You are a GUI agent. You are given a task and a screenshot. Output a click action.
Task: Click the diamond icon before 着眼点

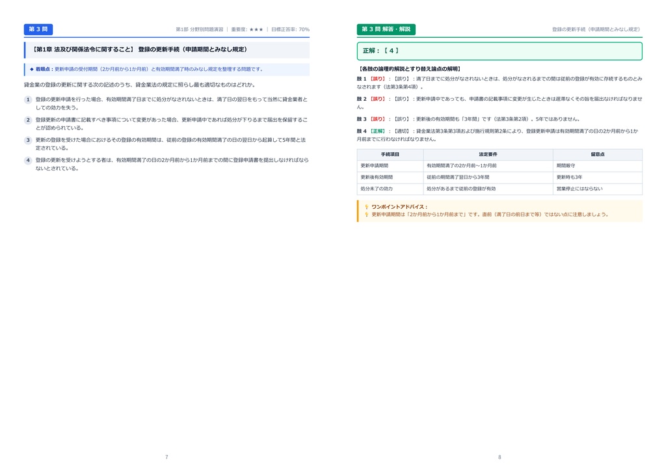(x=31, y=69)
